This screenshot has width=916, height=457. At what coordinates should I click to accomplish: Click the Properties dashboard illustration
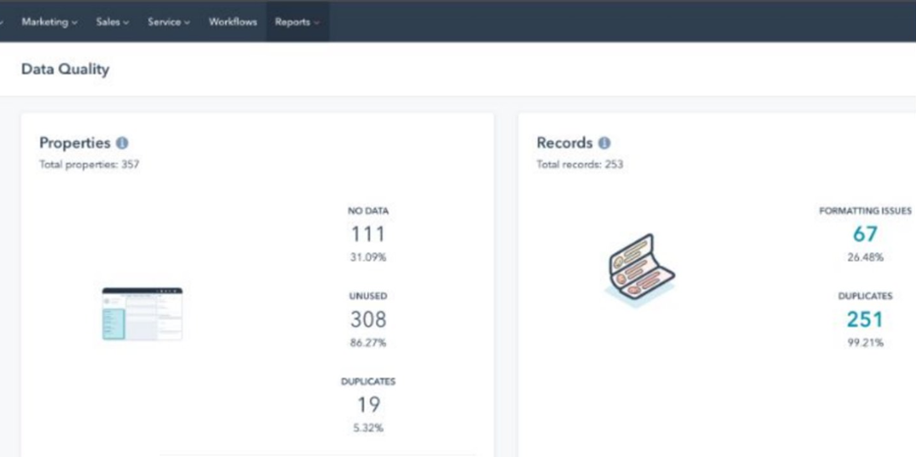coord(142,314)
